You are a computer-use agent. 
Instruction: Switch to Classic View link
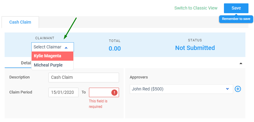coord(196,8)
